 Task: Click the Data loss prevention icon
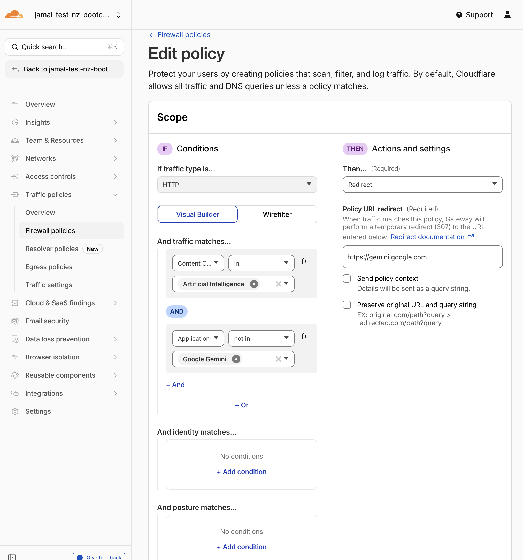coord(15,339)
